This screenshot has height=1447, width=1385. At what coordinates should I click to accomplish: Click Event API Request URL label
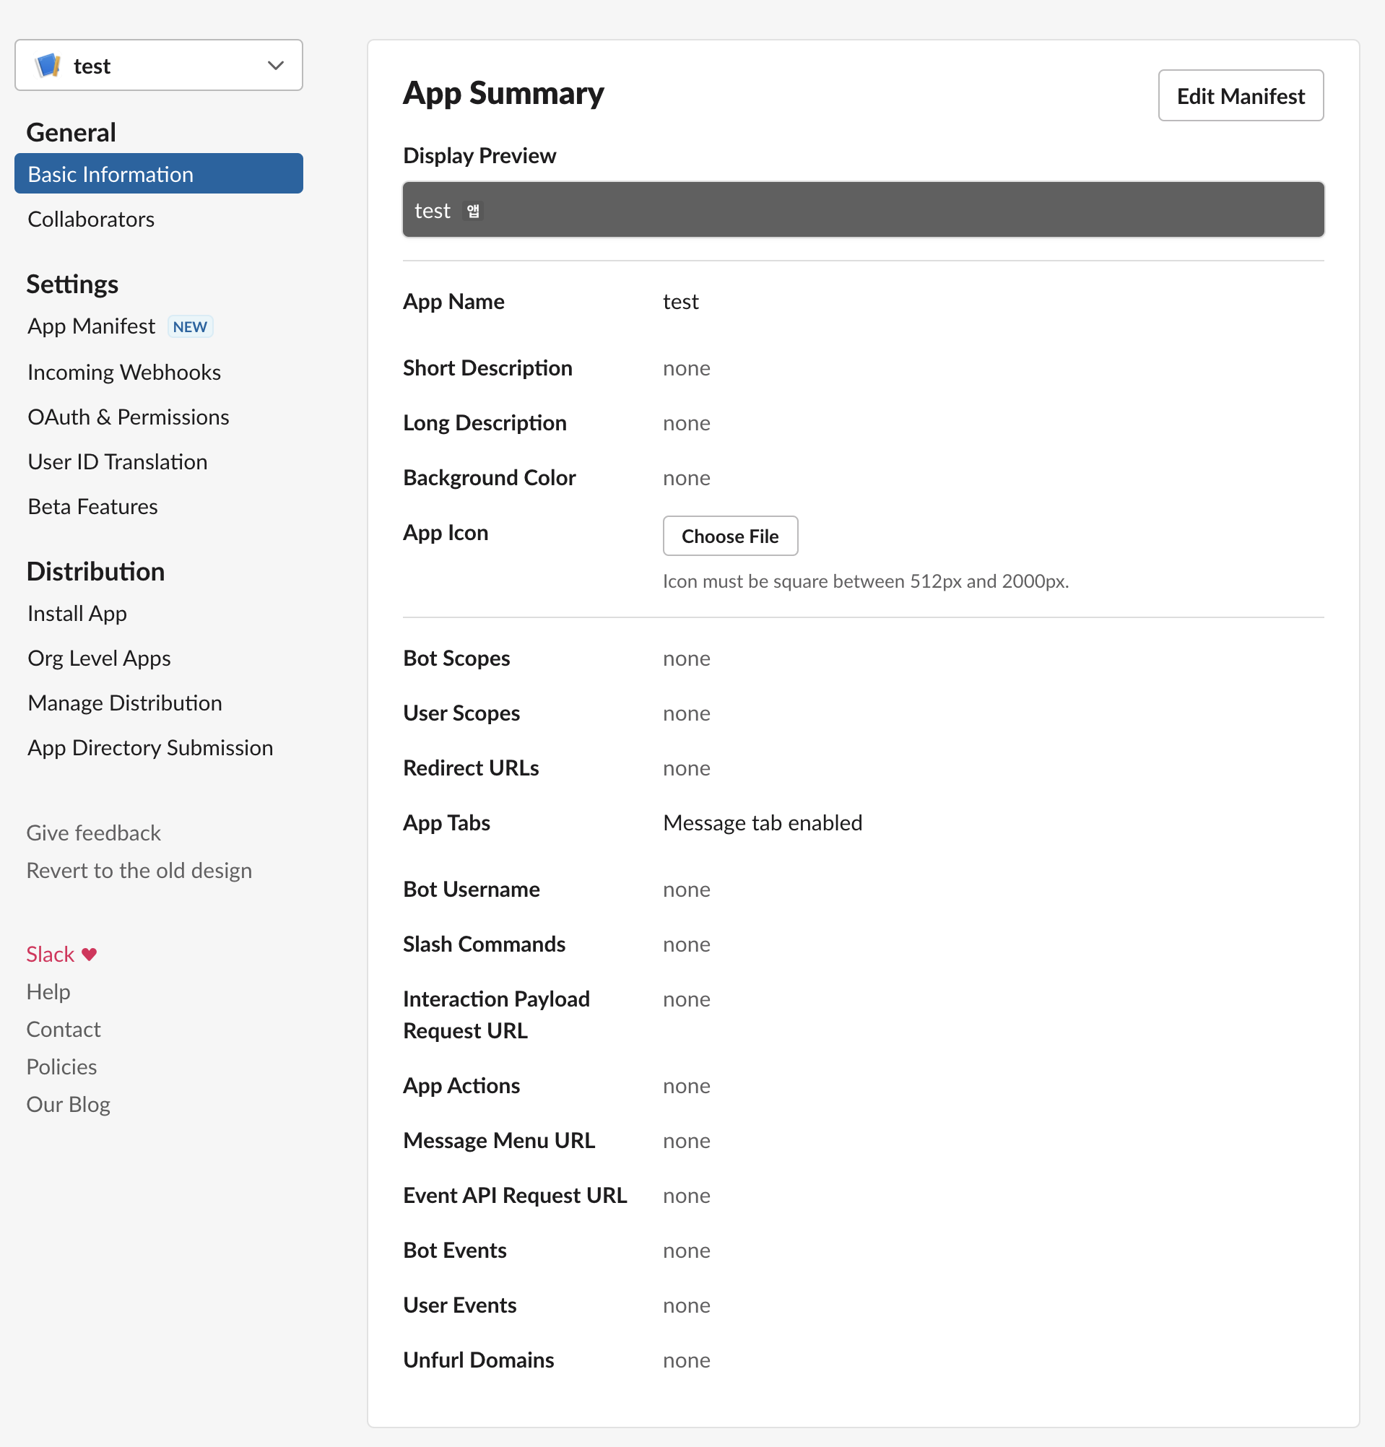[515, 1196]
